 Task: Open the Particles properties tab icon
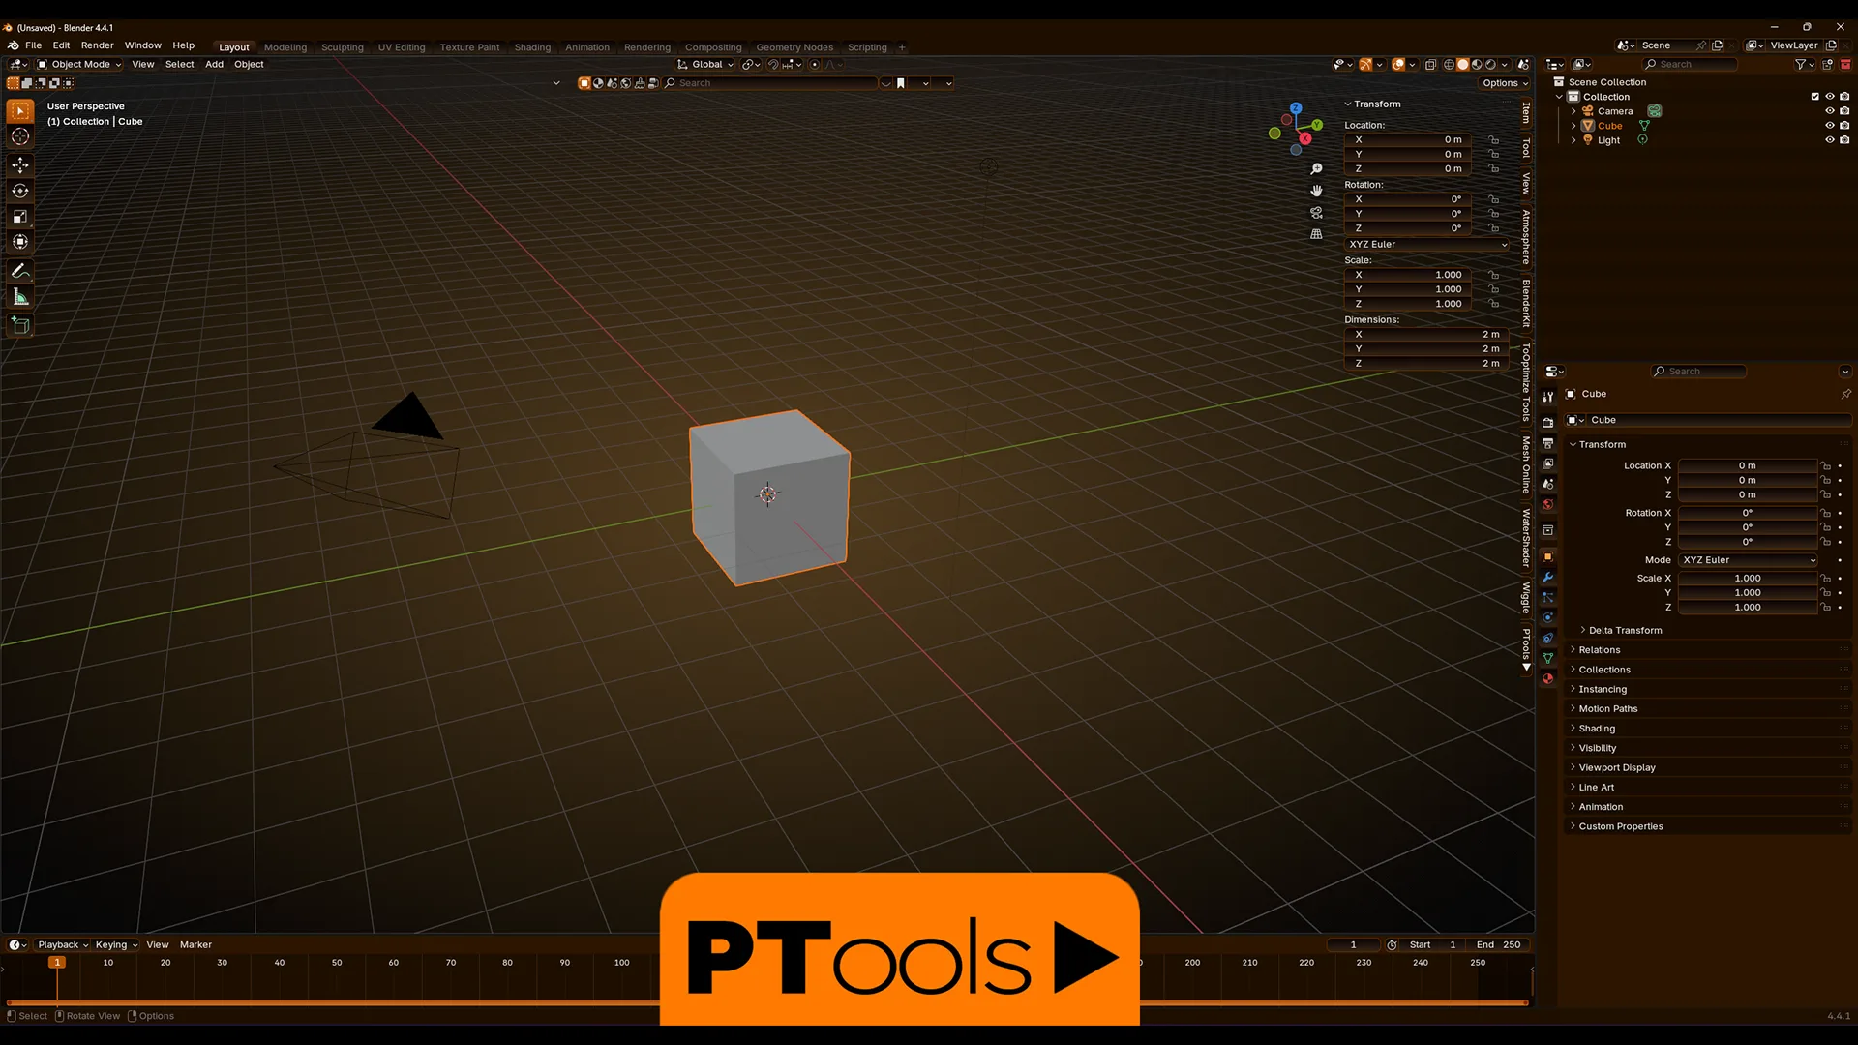point(1547,597)
